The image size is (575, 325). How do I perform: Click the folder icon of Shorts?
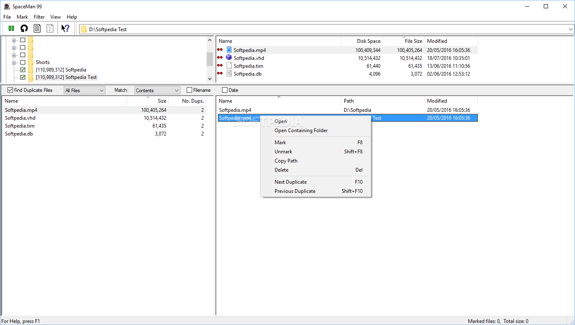tap(30, 62)
